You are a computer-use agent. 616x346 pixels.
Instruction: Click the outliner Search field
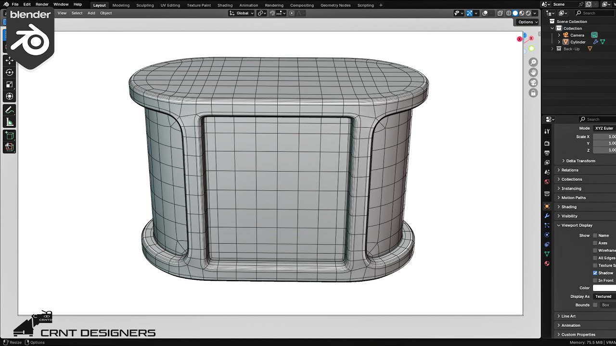595,13
